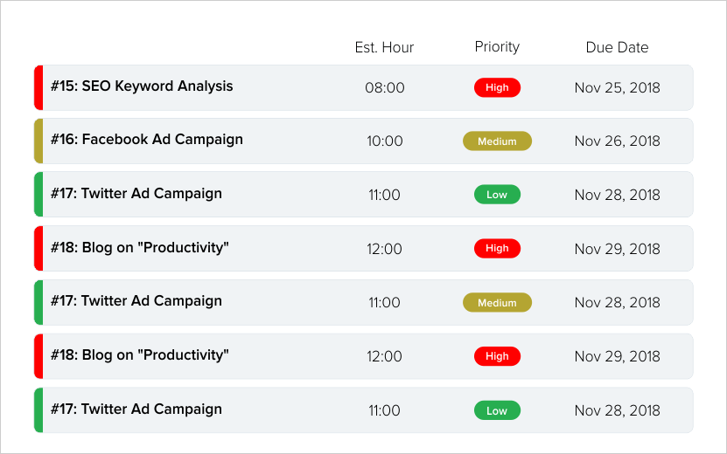
Task: Click the High badge on SEO Keyword Analysis
Action: pos(497,87)
